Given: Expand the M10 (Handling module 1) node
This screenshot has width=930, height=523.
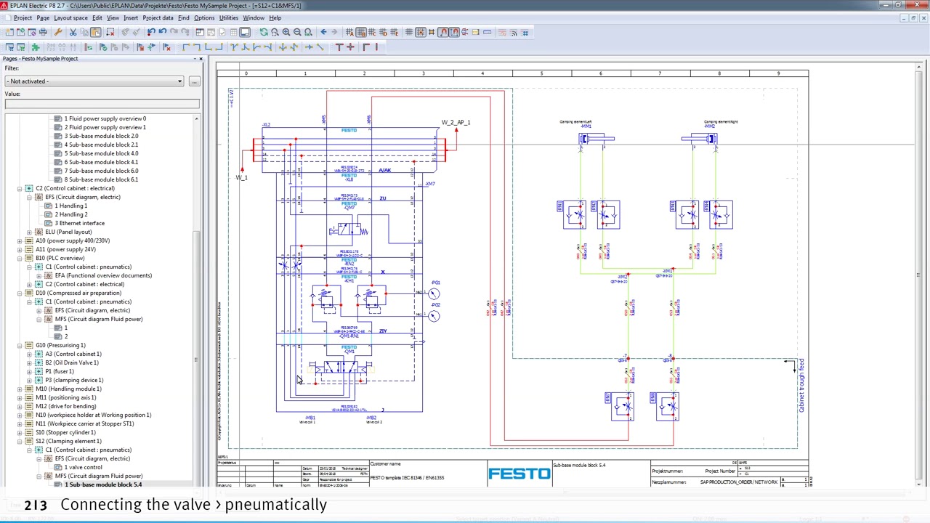Looking at the screenshot, I should (x=20, y=389).
